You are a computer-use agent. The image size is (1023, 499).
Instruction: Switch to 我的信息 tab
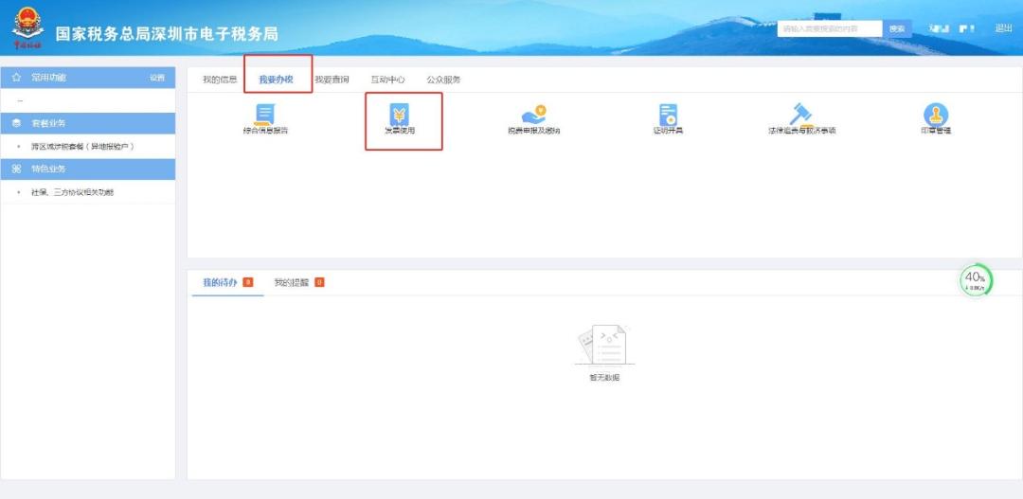[219, 80]
